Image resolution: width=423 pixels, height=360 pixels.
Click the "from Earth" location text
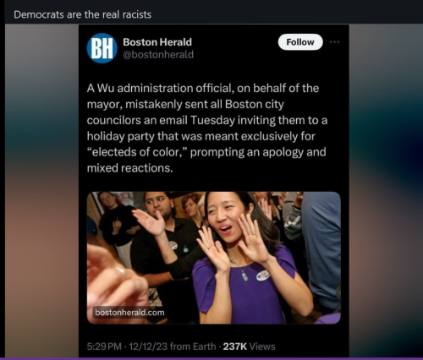193,346
